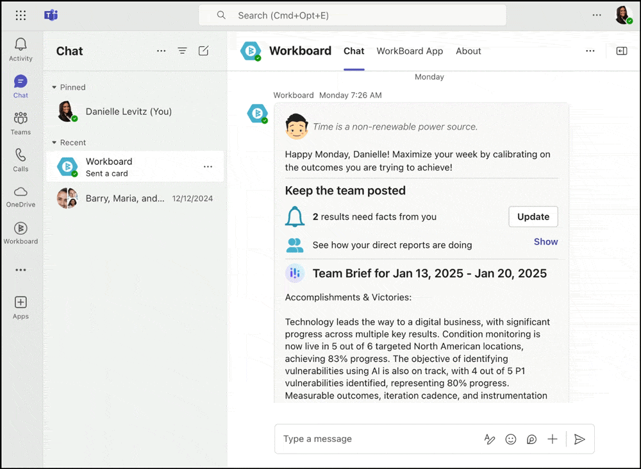The width and height of the screenshot is (641, 469).
Task: Open Chat list more options
Action: coord(162,51)
